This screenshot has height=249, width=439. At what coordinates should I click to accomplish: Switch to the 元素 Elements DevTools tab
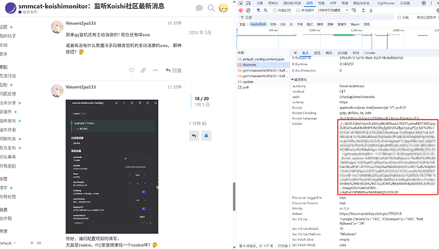[x=260, y=3]
